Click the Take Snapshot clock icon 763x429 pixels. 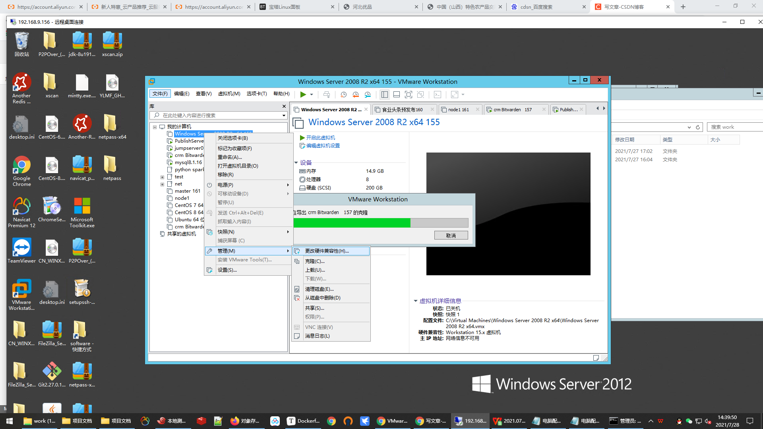click(343, 95)
